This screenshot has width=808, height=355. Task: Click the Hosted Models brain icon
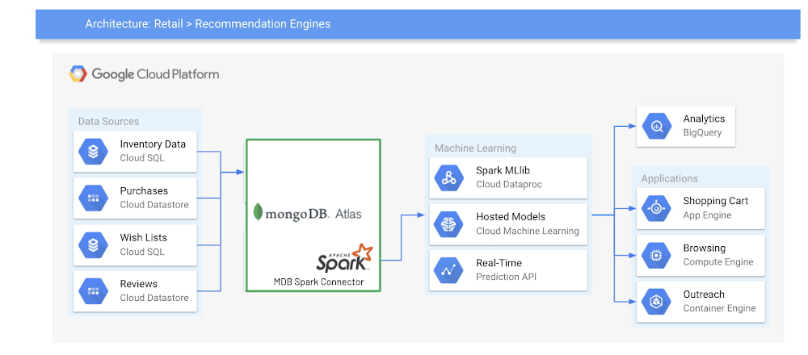click(x=448, y=223)
